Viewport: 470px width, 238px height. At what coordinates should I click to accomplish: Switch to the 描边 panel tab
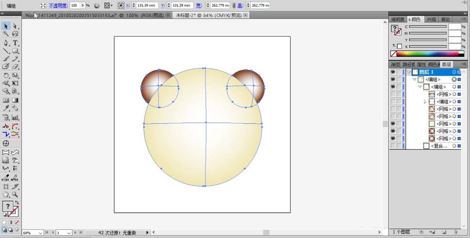pos(446,19)
